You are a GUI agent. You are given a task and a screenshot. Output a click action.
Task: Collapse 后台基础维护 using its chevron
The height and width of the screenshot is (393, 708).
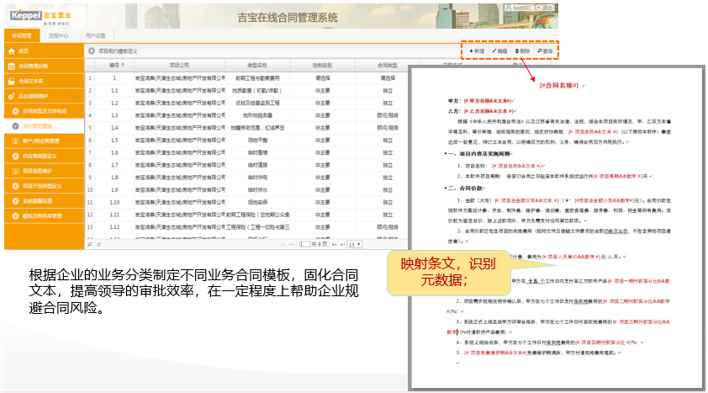[x=77, y=96]
